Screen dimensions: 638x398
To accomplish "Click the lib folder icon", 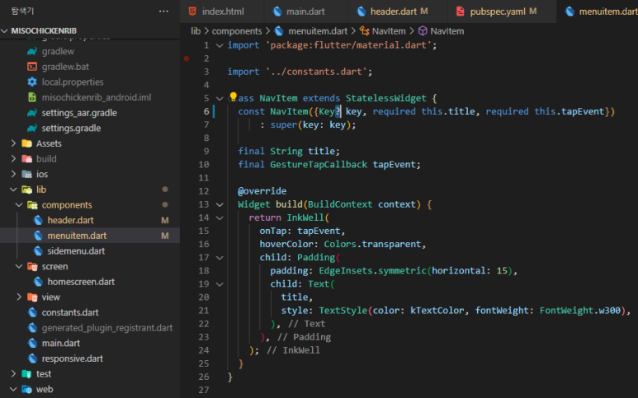I will tap(27, 190).
